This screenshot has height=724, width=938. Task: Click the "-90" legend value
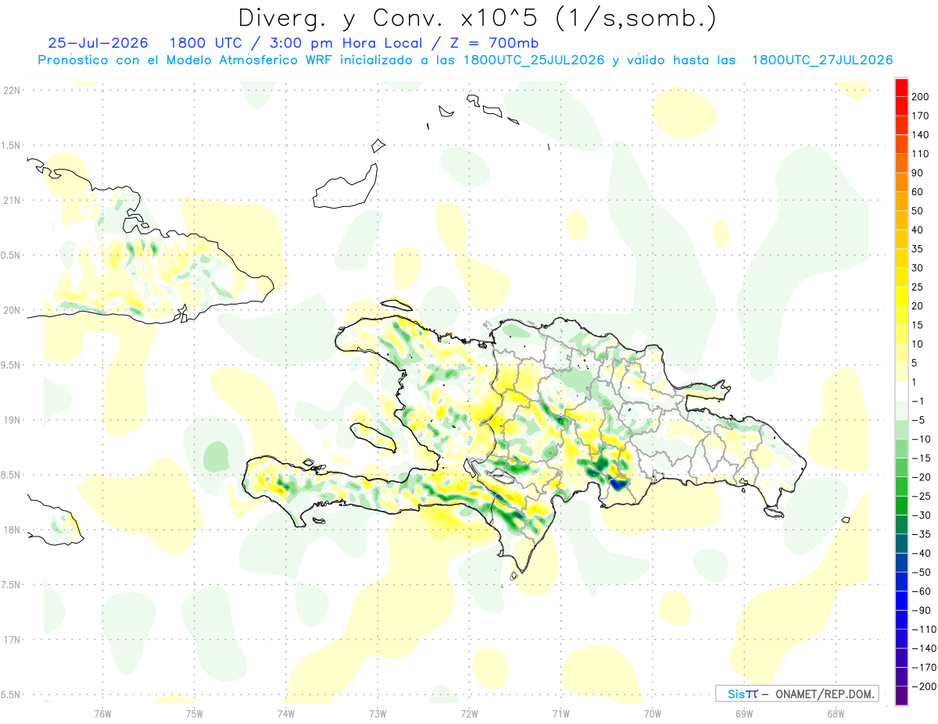click(x=921, y=610)
